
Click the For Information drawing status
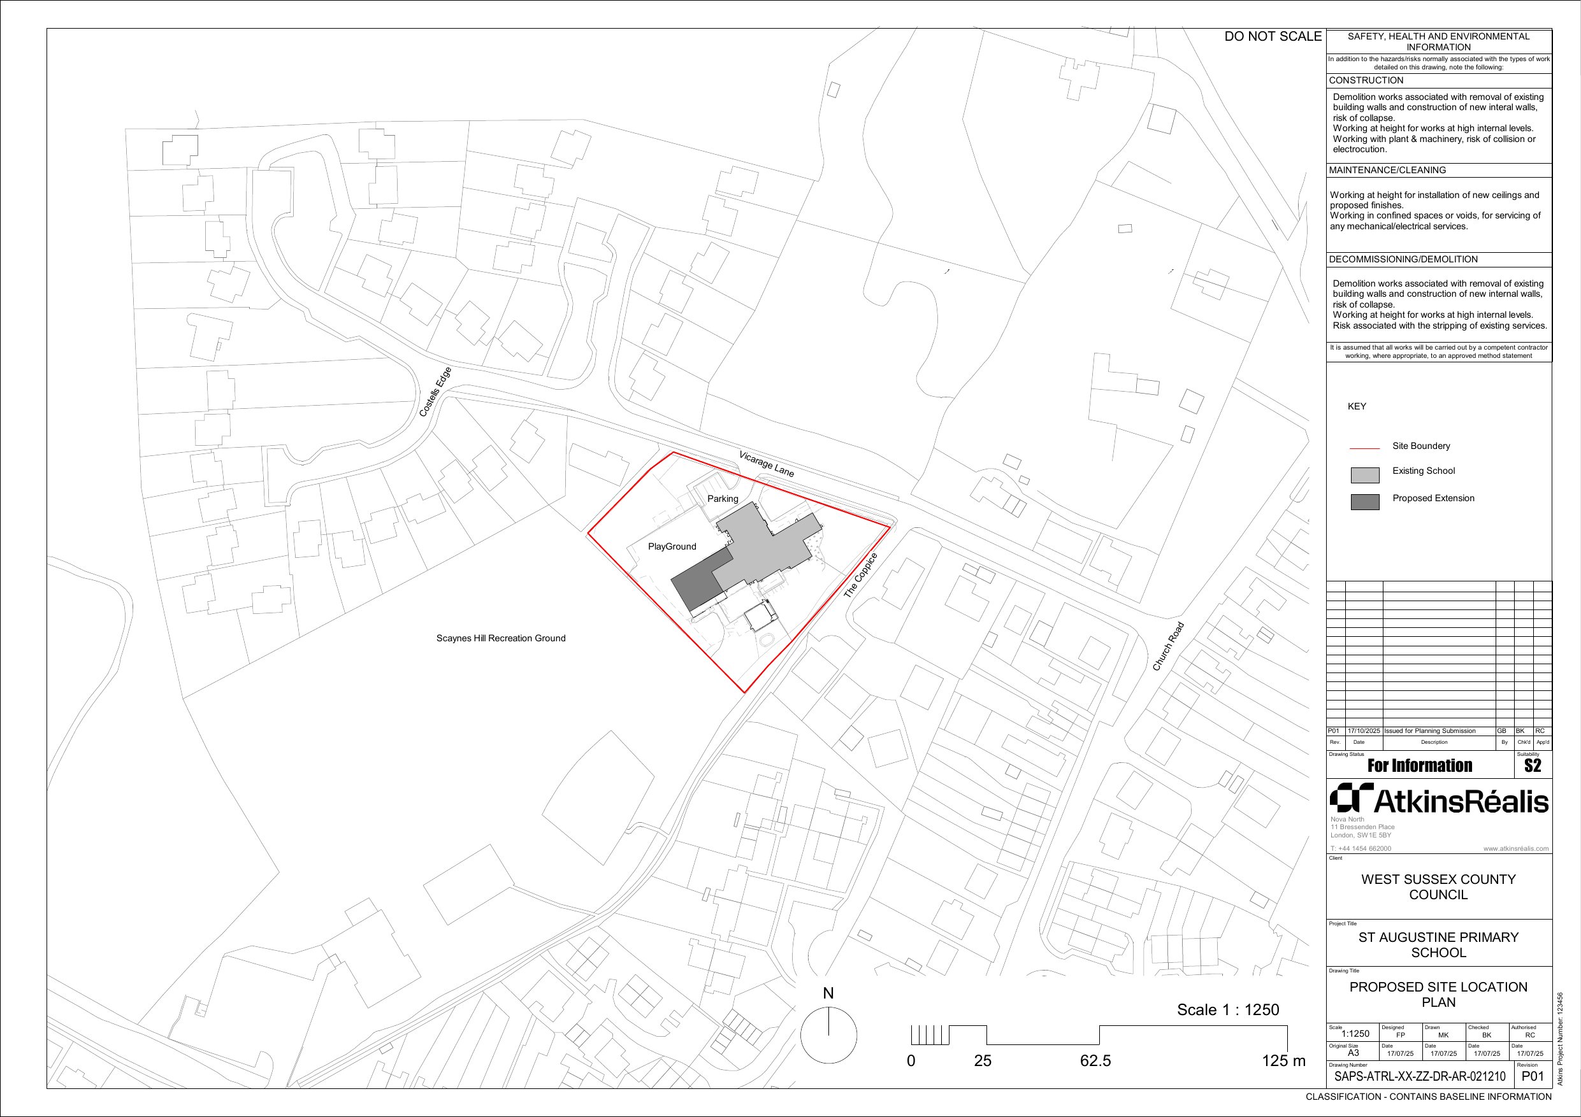pyautogui.click(x=1419, y=766)
